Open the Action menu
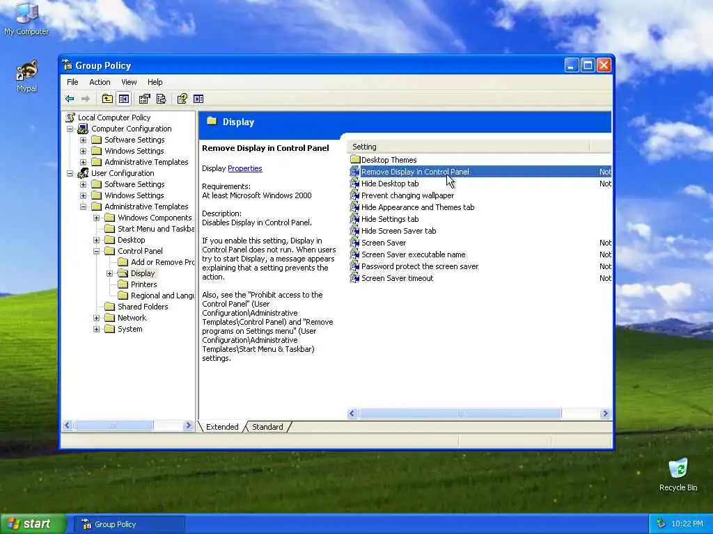The image size is (713, 534). click(x=100, y=82)
